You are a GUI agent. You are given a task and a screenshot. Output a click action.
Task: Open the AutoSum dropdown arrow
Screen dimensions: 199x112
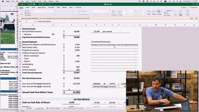[x=172, y=11]
